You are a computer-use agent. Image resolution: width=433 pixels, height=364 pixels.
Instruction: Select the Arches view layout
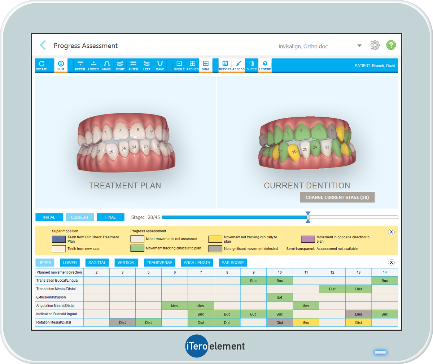coord(192,65)
